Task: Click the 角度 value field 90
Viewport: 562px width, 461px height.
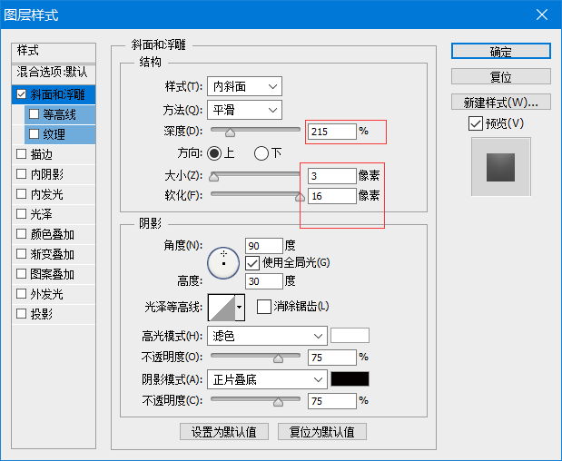Action: 264,246
